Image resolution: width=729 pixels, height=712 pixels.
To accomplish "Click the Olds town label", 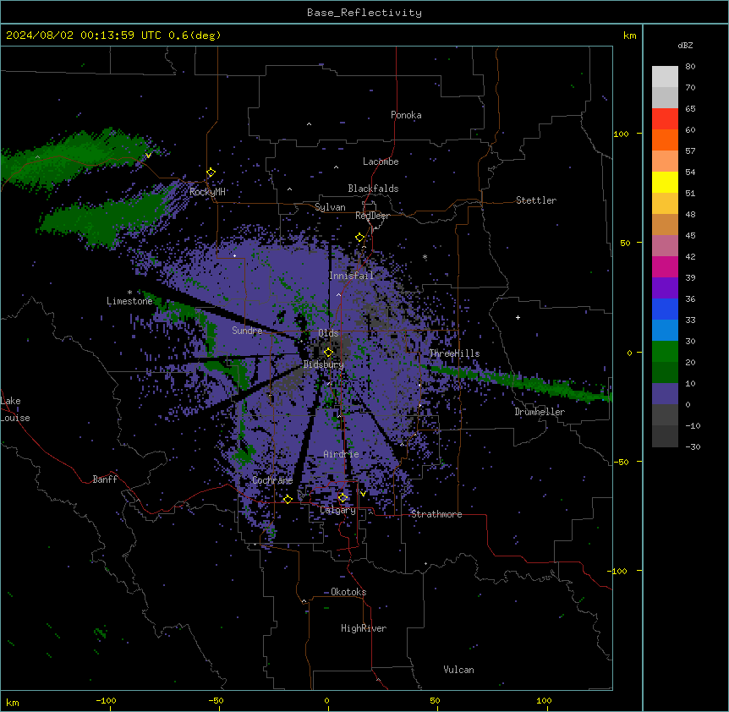I will [x=328, y=333].
